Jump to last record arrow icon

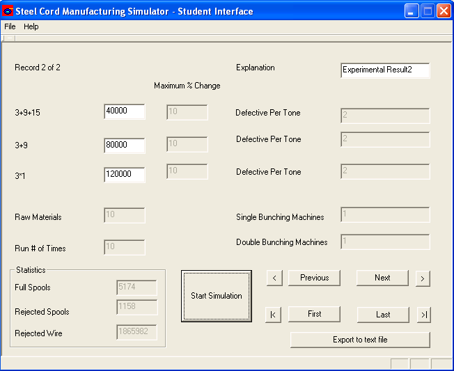(x=424, y=315)
